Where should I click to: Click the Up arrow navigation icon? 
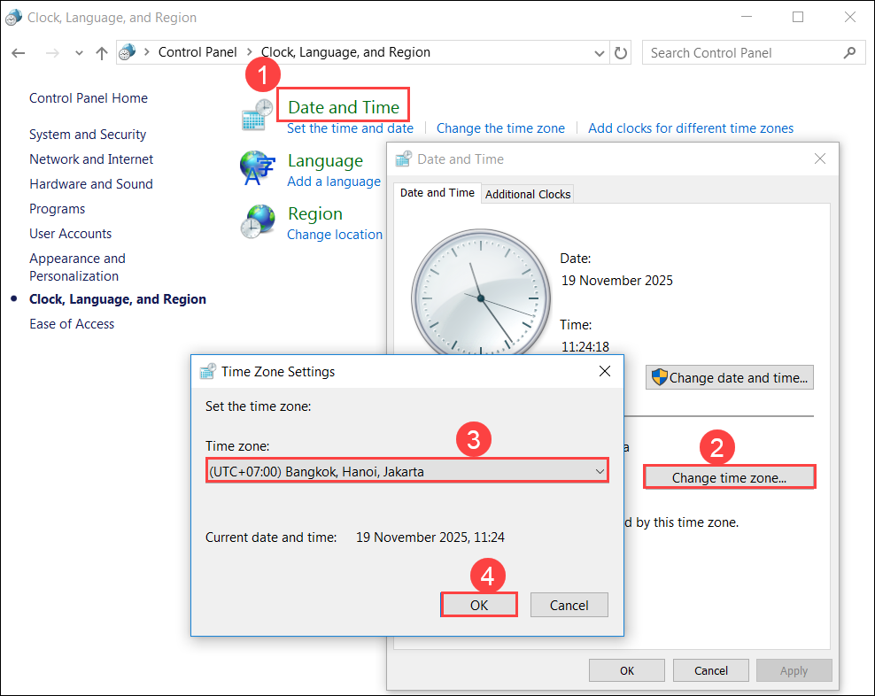click(102, 53)
